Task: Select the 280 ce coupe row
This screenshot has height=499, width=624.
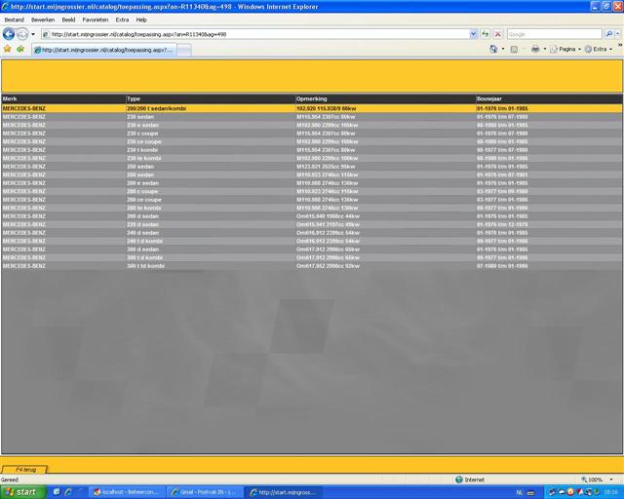Action: (312, 200)
